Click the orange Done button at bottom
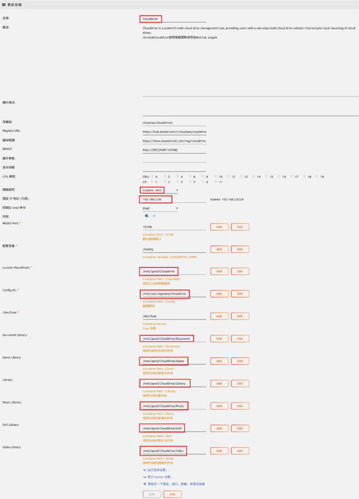The image size is (359, 499). [173, 494]
